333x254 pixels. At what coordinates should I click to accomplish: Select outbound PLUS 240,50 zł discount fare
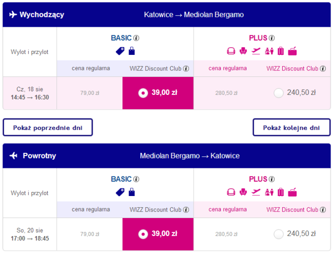pos(279,93)
